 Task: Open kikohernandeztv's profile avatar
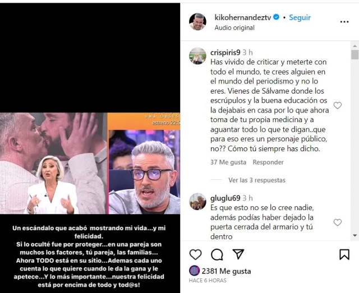point(197,22)
